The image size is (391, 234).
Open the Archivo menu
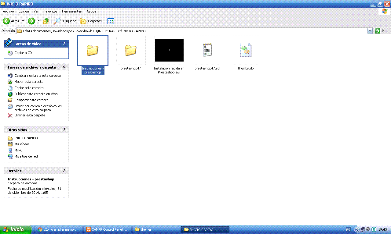tap(8, 11)
